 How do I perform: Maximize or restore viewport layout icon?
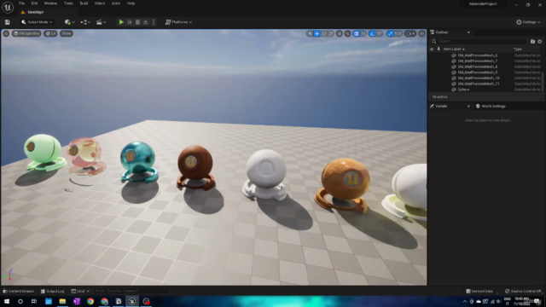coord(421,34)
